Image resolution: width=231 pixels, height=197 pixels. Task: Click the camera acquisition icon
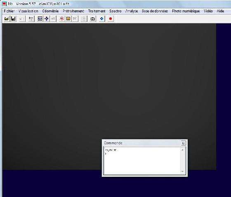tap(93, 19)
